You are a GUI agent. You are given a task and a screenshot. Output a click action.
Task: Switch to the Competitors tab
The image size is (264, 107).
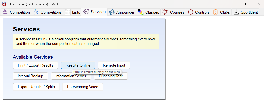(47, 12)
